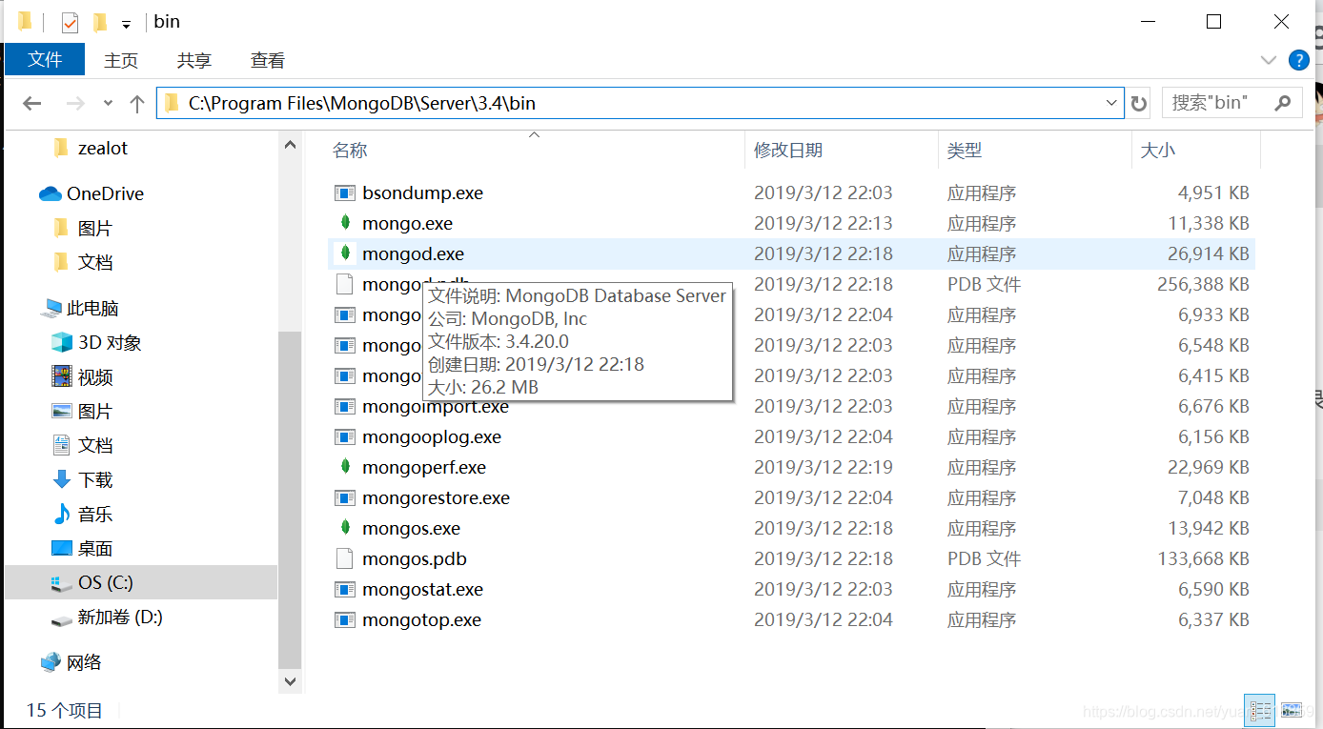Open the 文件 menu tab
The image size is (1323, 729).
point(45,60)
